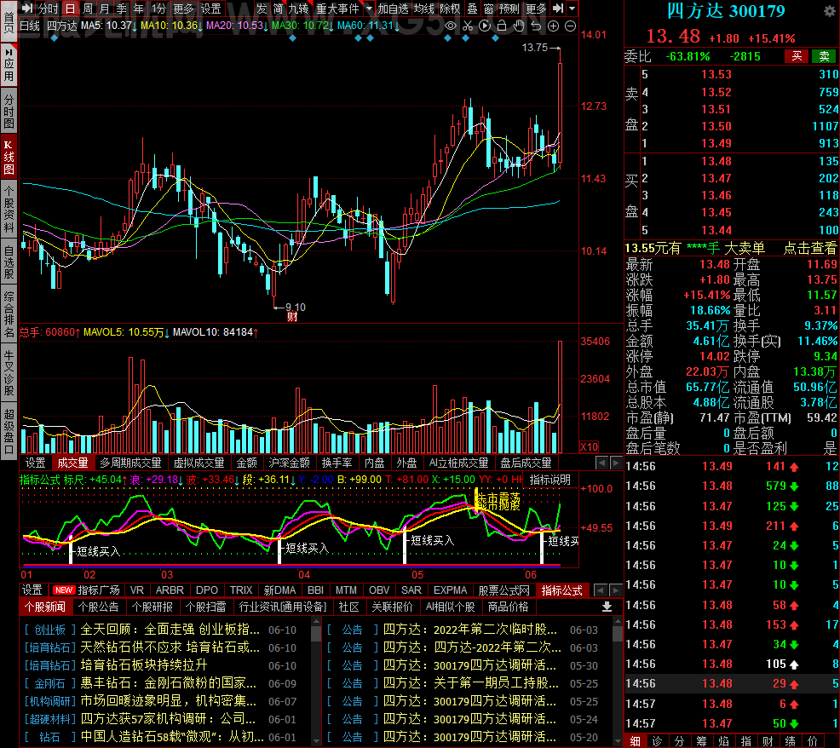Click the left skip arrow icon at toolbar start
This screenshot has width=840, height=748.
(27, 9)
